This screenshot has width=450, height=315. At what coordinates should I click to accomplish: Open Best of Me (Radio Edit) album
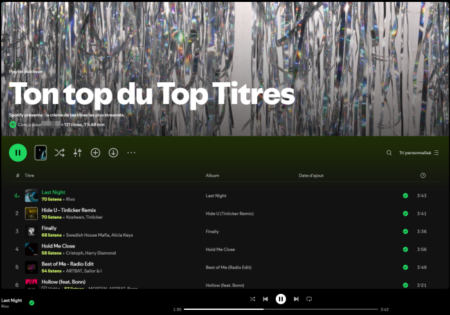(x=228, y=267)
